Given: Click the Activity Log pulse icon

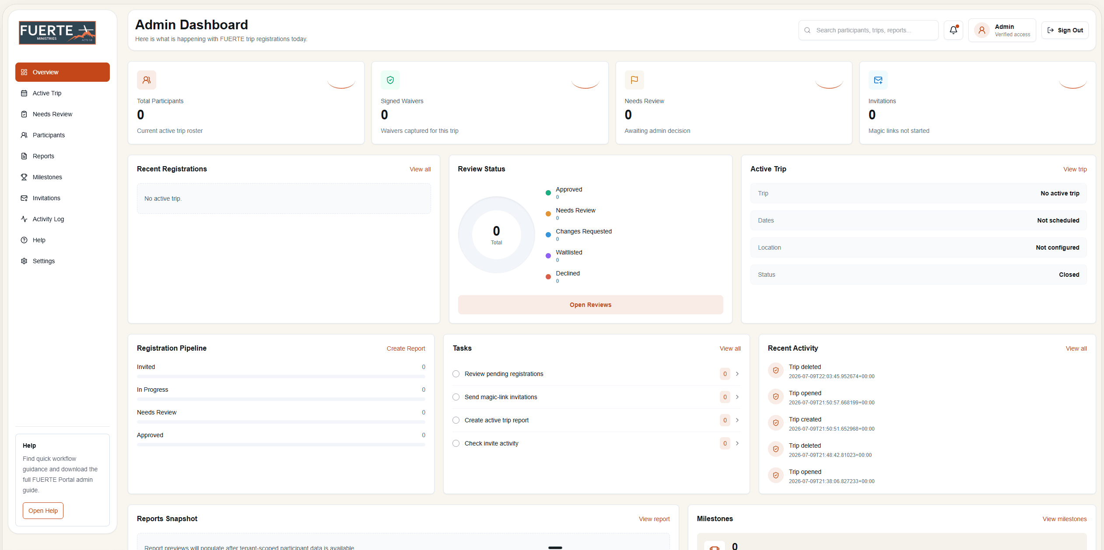Looking at the screenshot, I should point(24,219).
